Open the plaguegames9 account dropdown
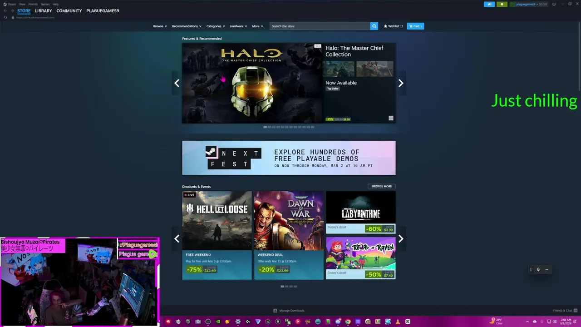This screenshot has width=581, height=327. pos(529,4)
